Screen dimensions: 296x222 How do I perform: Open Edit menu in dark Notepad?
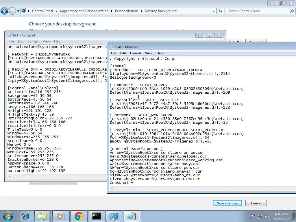tap(123, 53)
